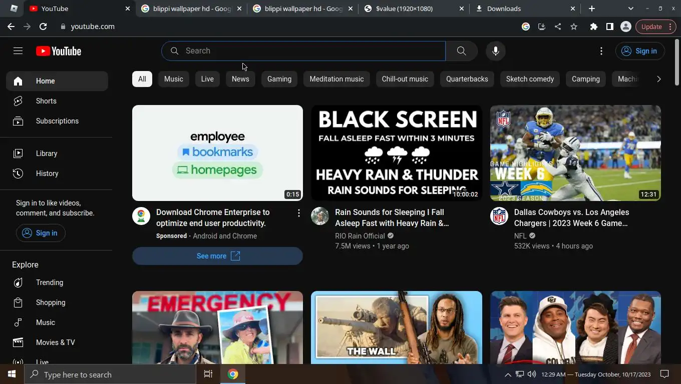
Task: Open Chrome extensions puzzle icon
Action: (x=594, y=26)
